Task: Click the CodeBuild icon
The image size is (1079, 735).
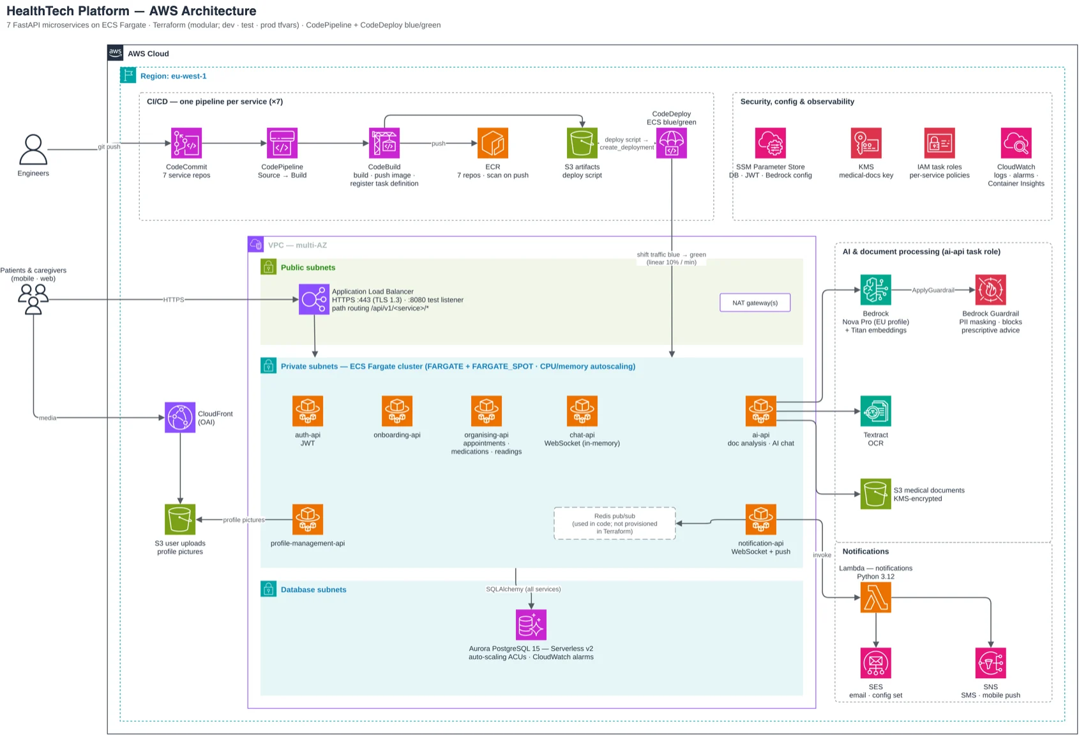Action: (x=384, y=143)
